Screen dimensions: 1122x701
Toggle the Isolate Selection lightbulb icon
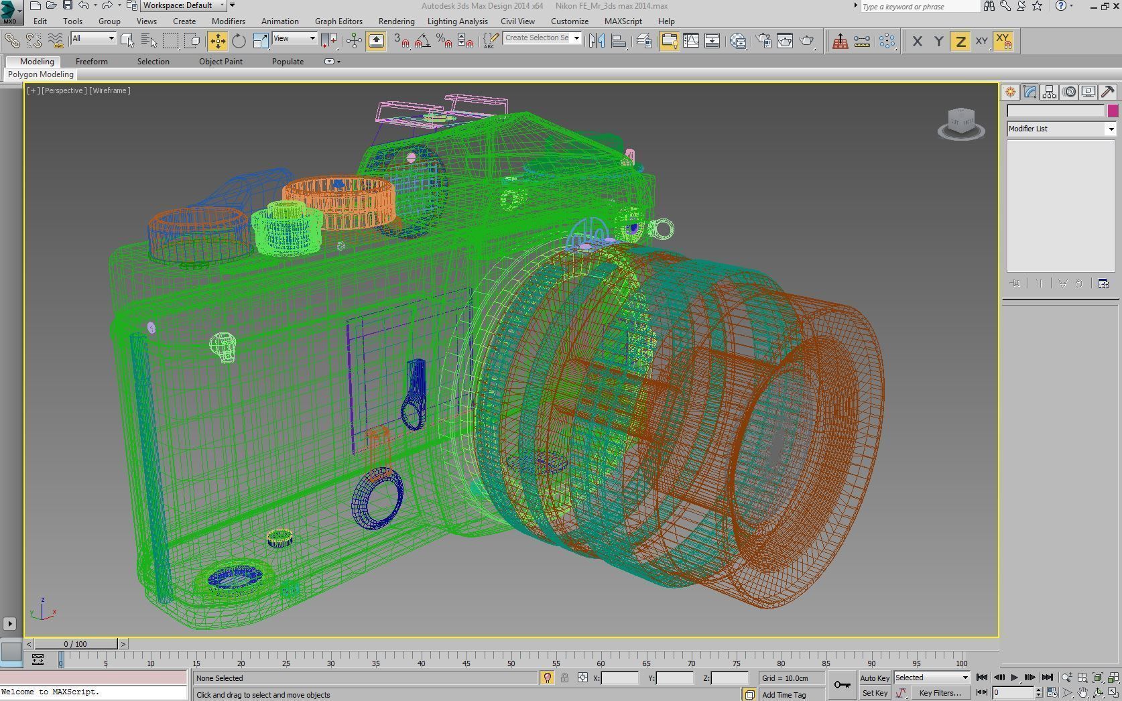pos(547,678)
